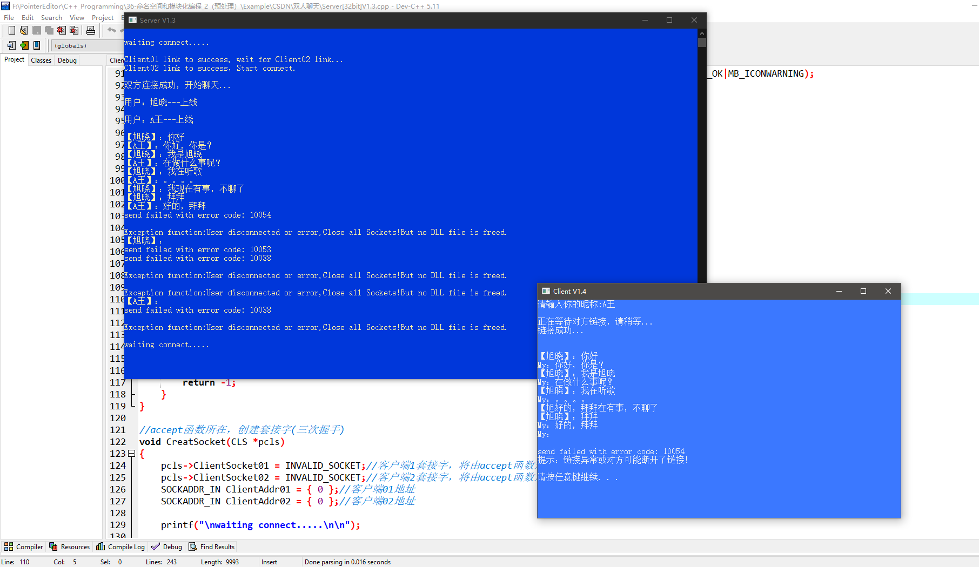Open the Edit menu

tap(28, 17)
